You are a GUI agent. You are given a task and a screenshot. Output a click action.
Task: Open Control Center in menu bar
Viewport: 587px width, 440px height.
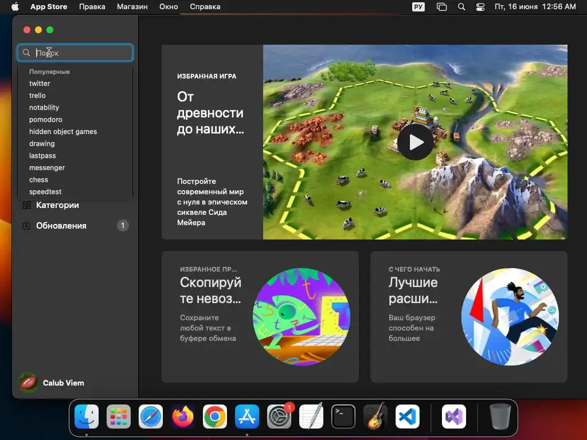pos(480,7)
